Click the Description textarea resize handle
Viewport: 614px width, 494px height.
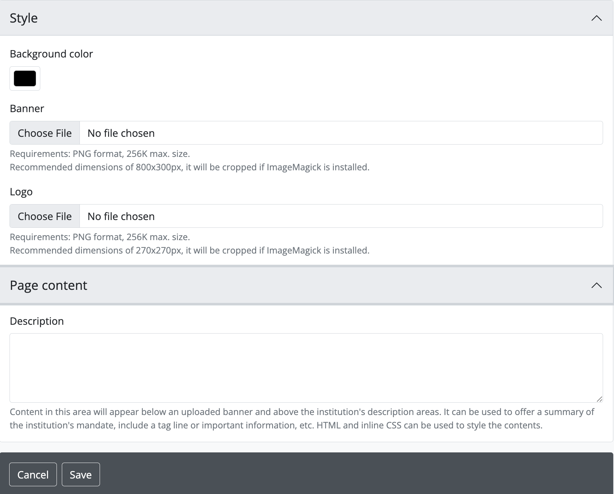(599, 399)
